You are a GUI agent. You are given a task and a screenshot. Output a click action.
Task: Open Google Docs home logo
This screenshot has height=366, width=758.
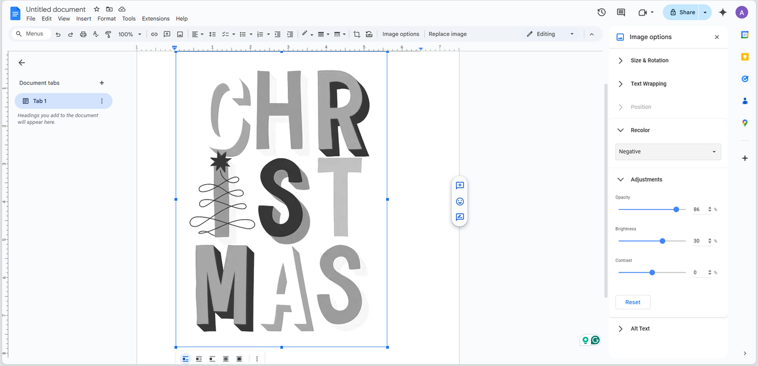[x=15, y=13]
